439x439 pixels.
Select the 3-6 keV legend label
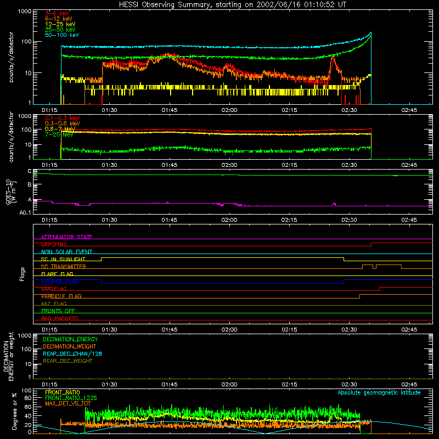click(57, 13)
